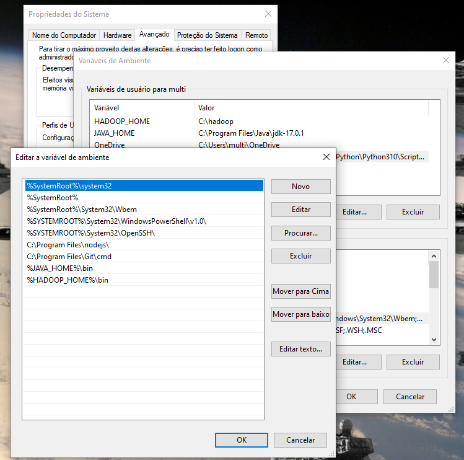Click Excluir in the Editar a variável de ambiente dialog
Screen dimensions: 464x460
click(300, 256)
